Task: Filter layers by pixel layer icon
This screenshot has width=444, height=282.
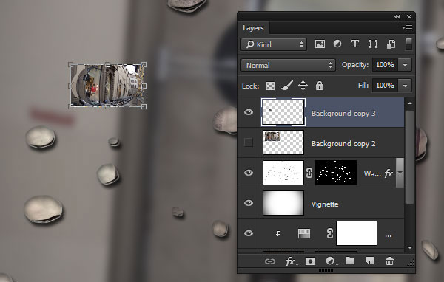Action: point(320,44)
